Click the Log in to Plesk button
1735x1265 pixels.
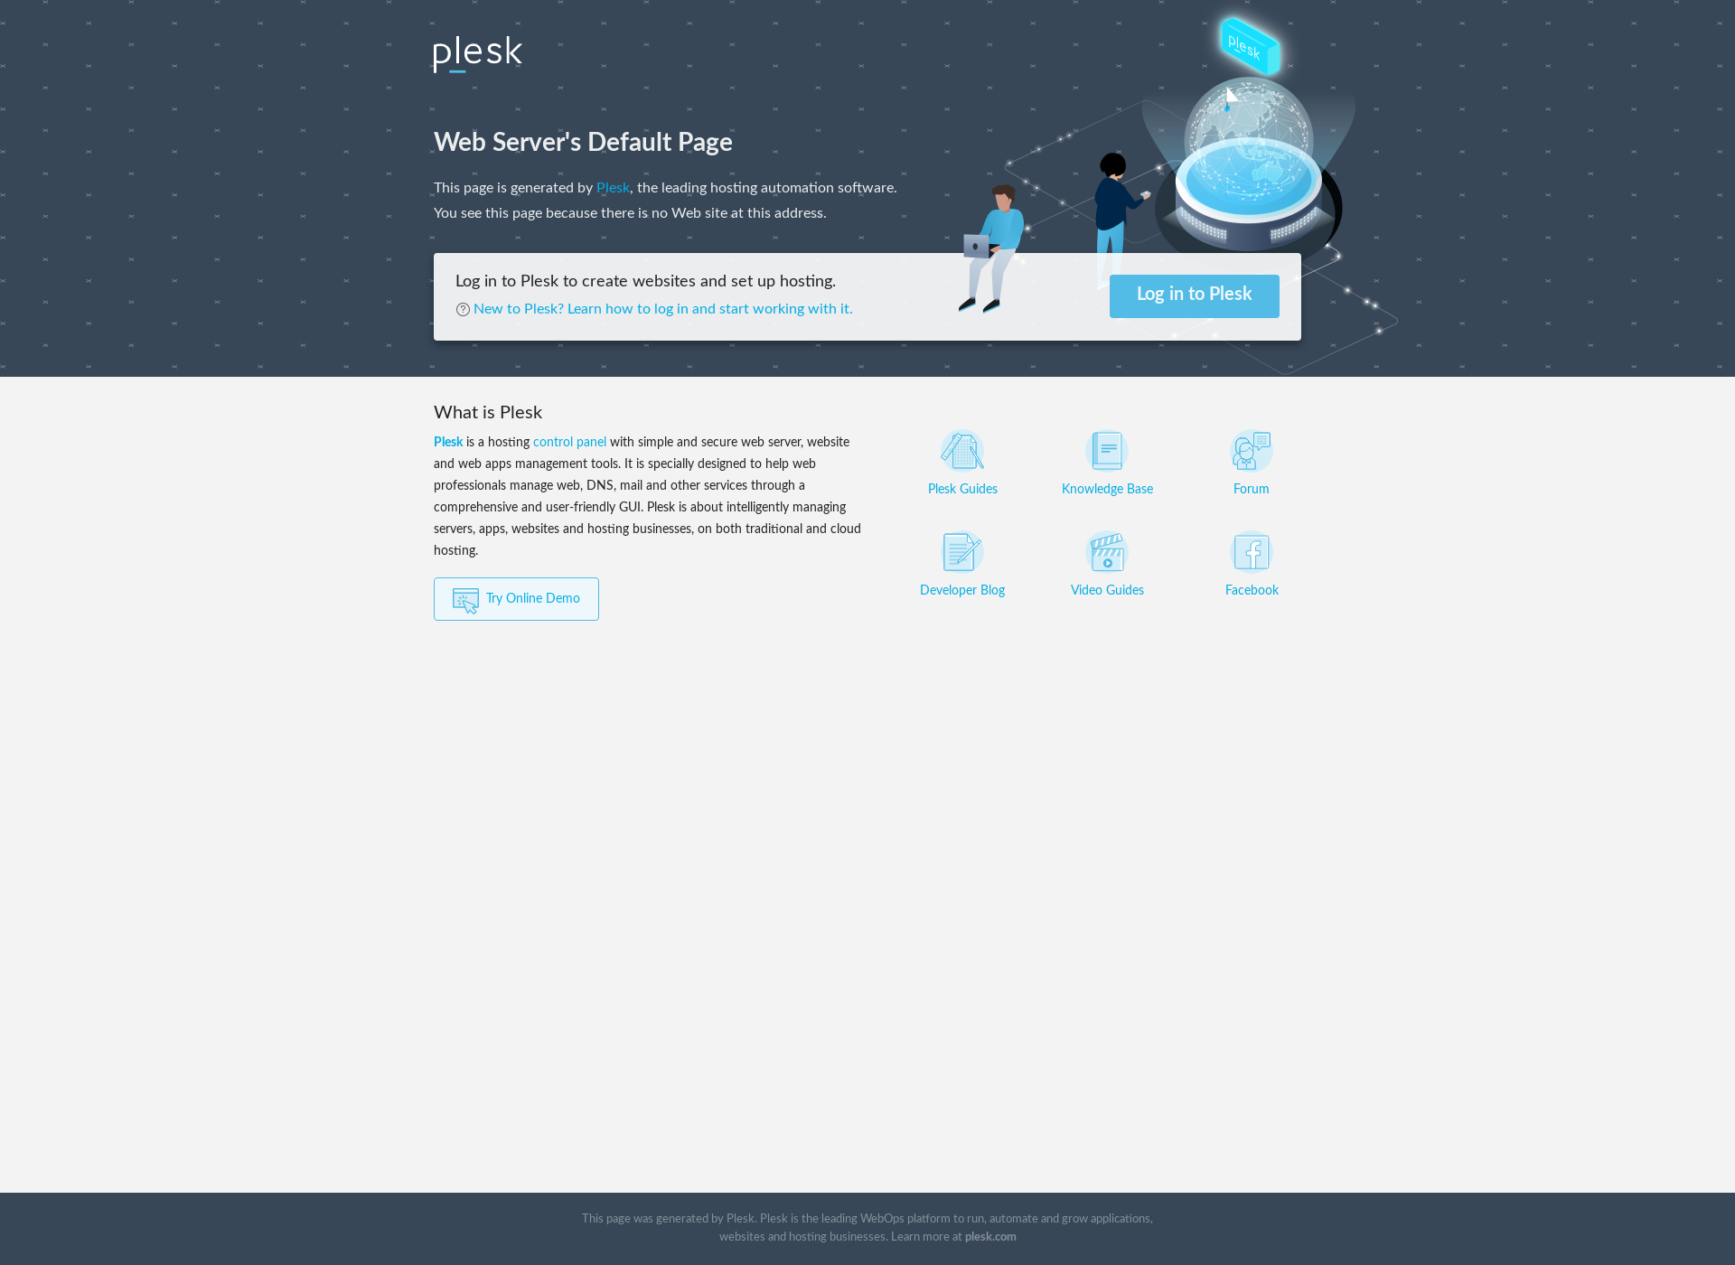pos(1194,294)
